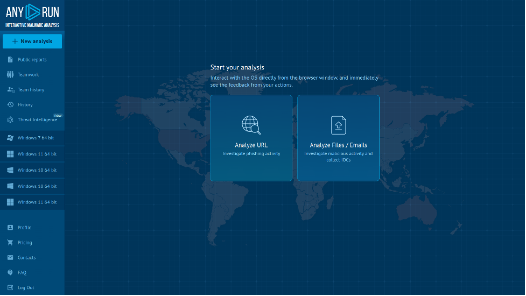The height and width of the screenshot is (296, 526).
Task: Open Public reports from the sidebar
Action: 32,60
